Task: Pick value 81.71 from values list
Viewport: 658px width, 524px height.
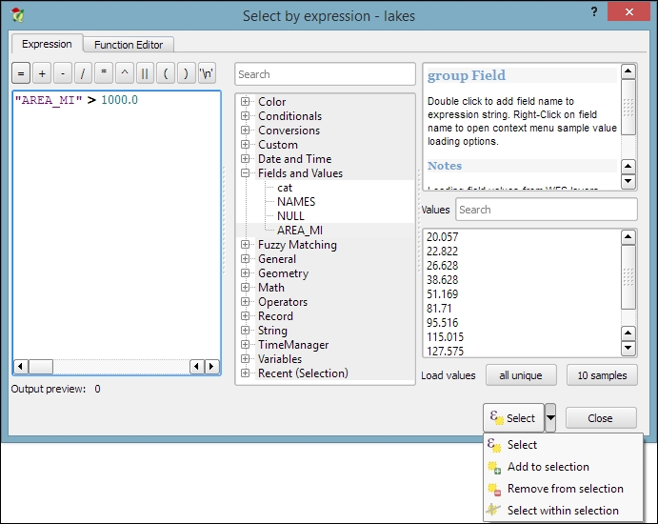Action: pos(439,308)
